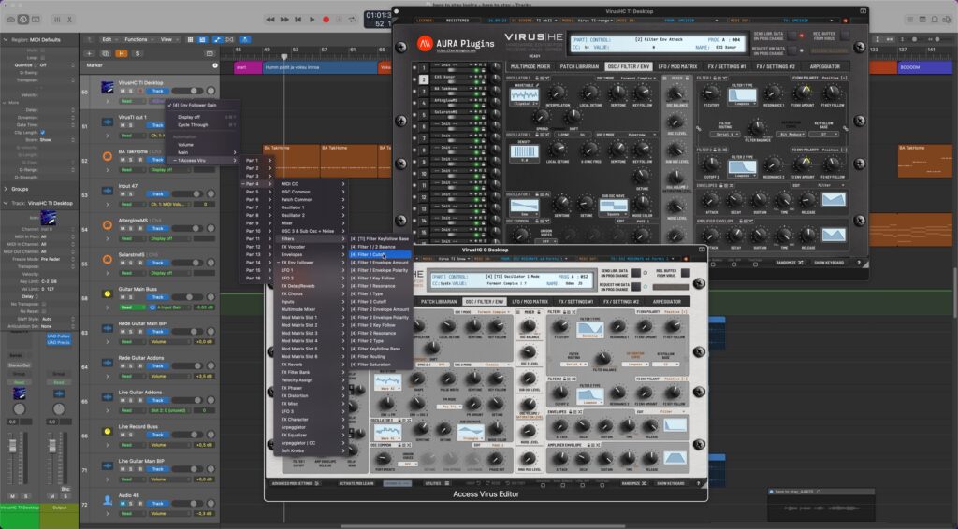This screenshot has height=529, width=958.
Task: Click the amplifier envelope graph in TI window
Action: point(834,235)
